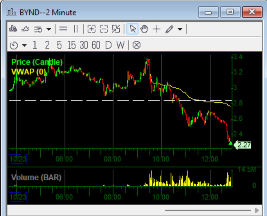The image size is (267, 216).
Task: Switch to the 15 minute timeframe
Action: [72, 45]
